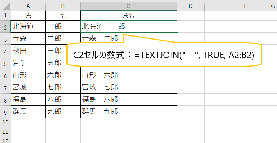
Task: Select cell containing '北海道' in column A
Action: tap(28, 26)
